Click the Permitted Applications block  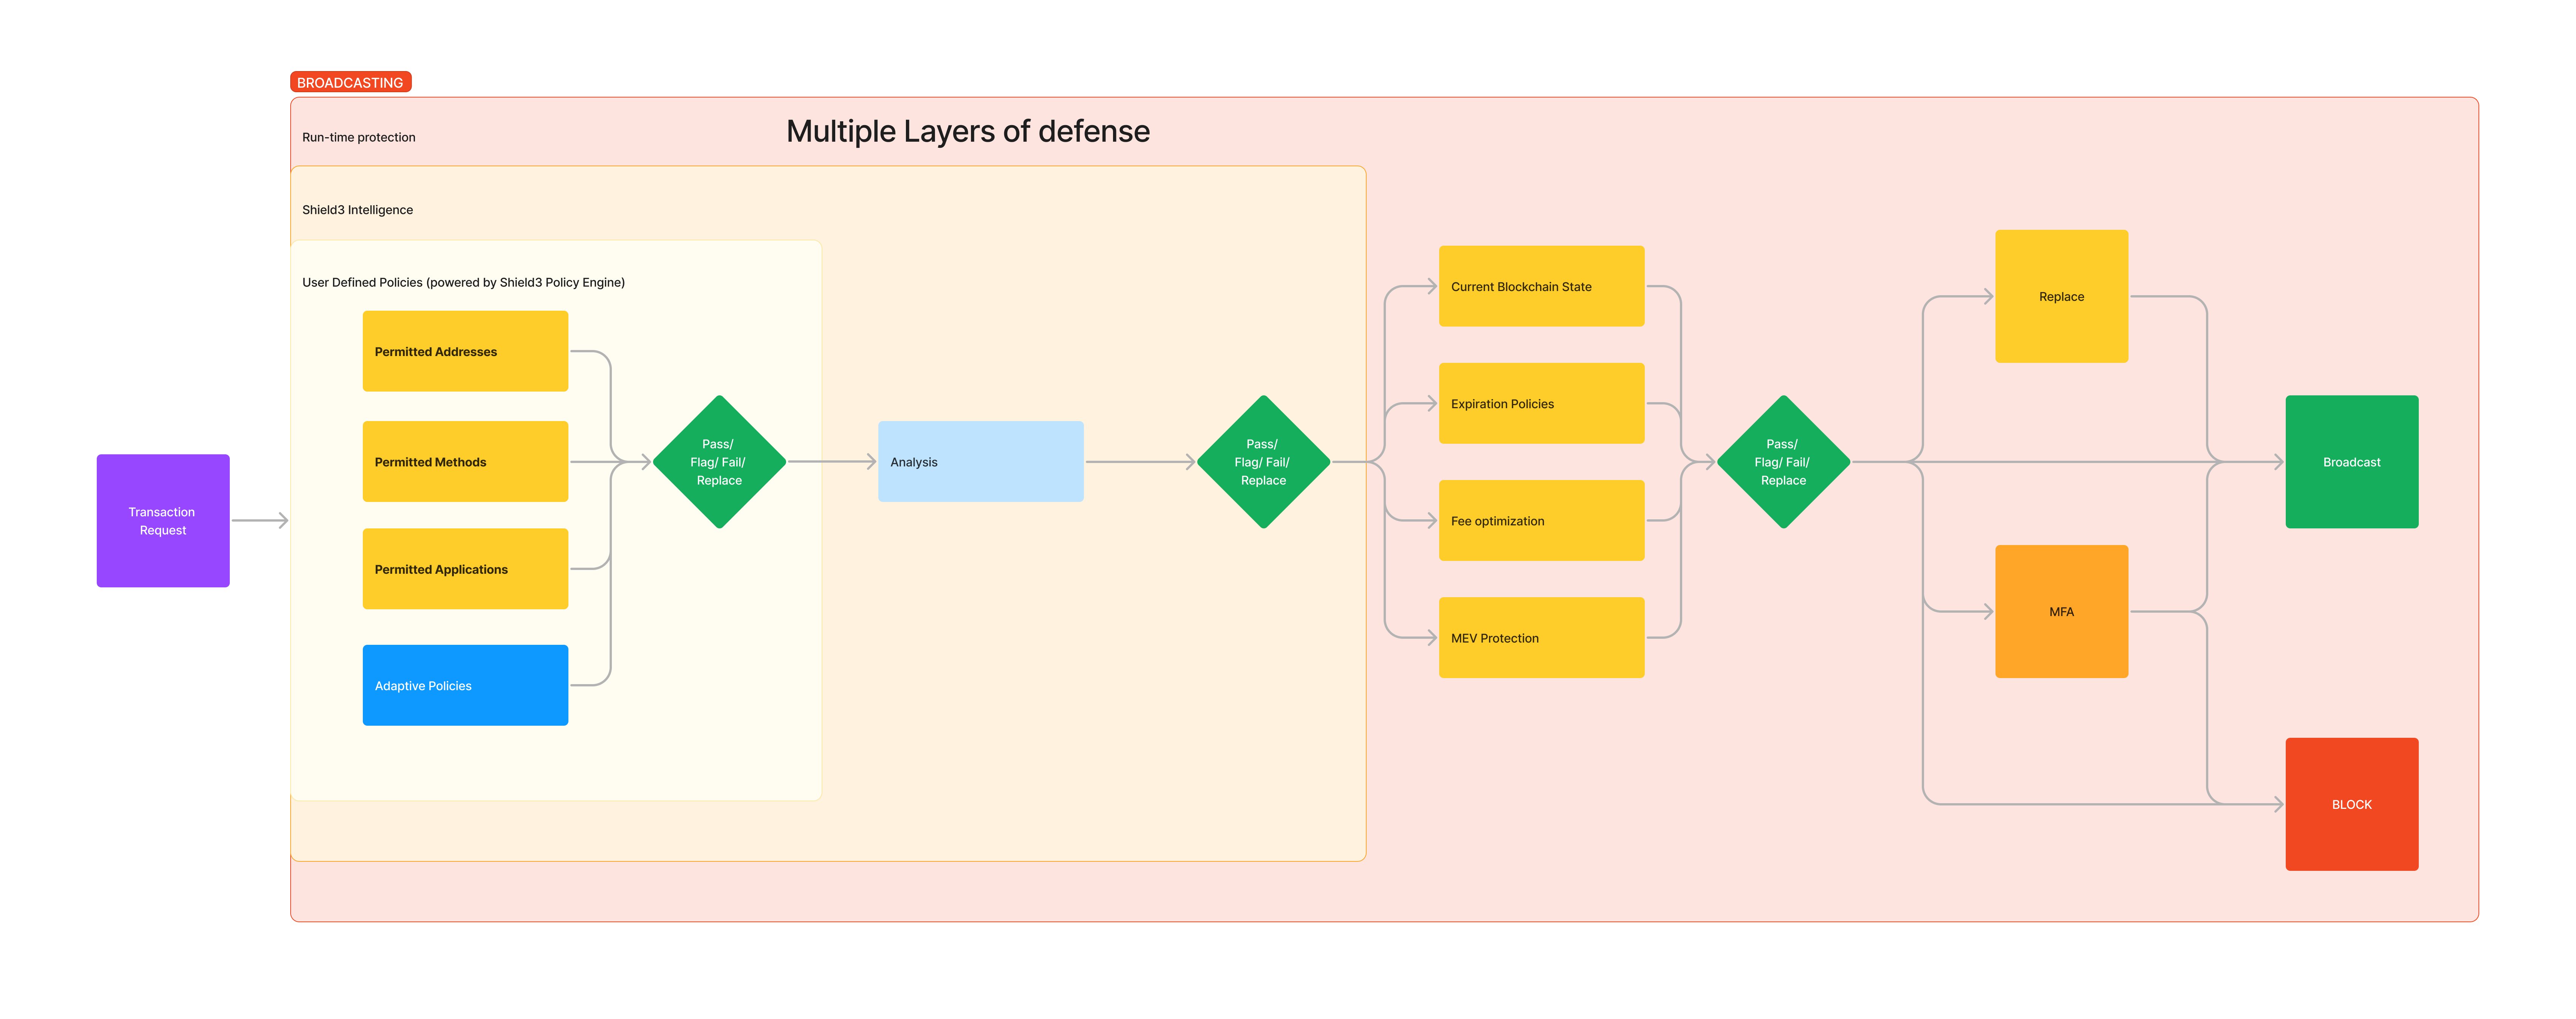[465, 568]
